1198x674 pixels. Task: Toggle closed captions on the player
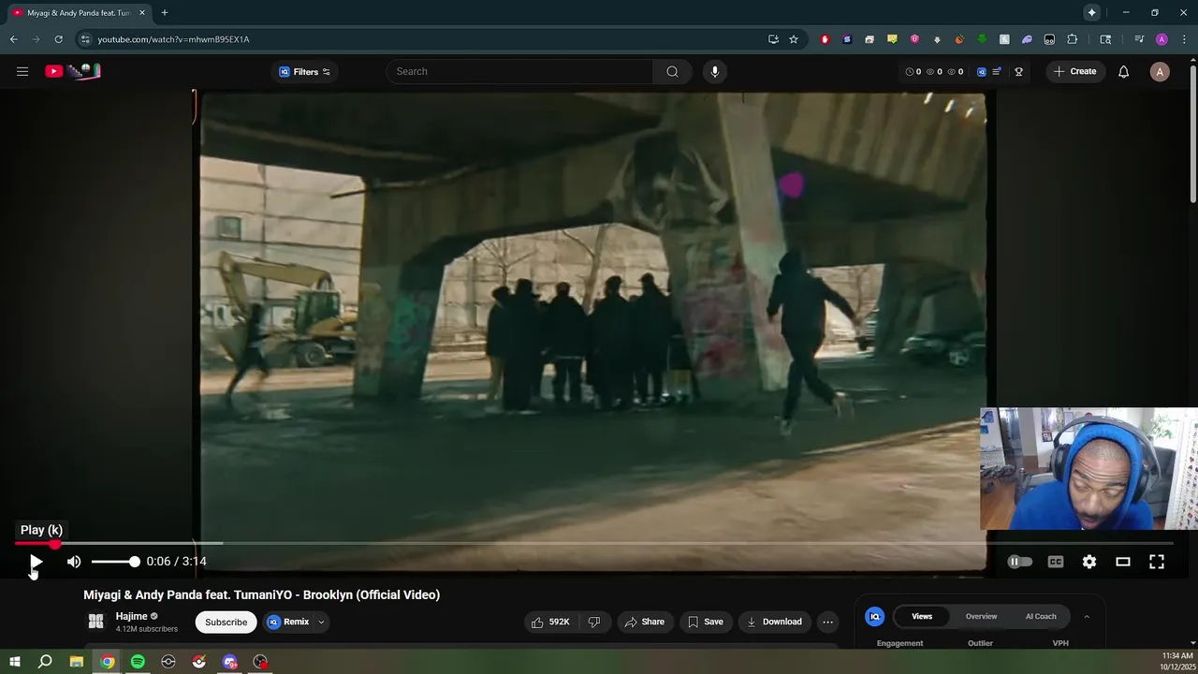1056,562
